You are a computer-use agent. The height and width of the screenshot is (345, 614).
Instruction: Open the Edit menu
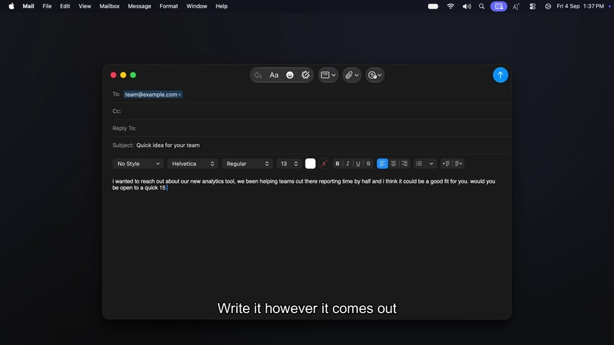click(x=65, y=6)
